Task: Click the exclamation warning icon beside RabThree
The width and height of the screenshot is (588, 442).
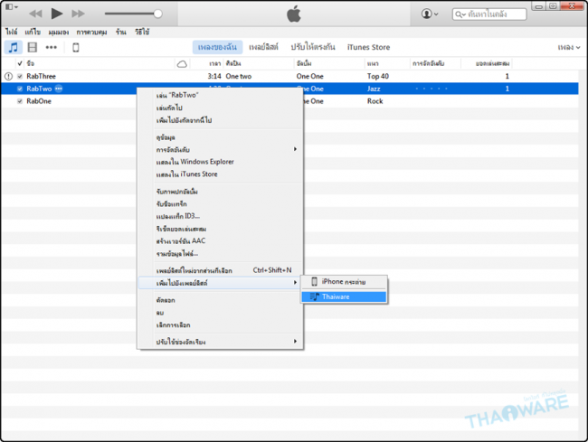Action: 8,77
